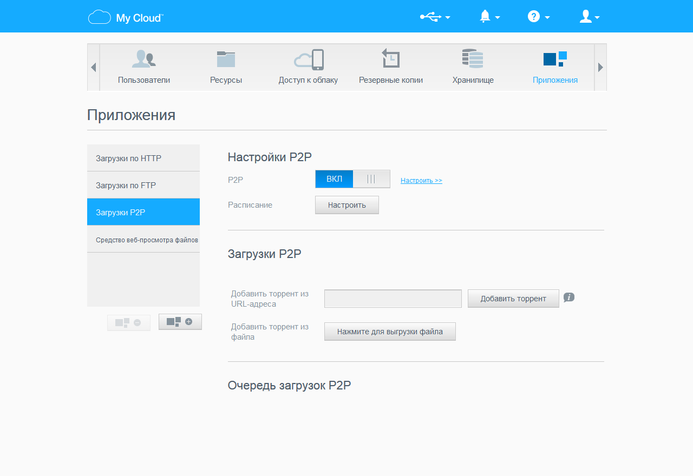Screen dimensions: 693x476
Task: Select Загрузки по HTTP in sidebar
Action: pyautogui.click(x=143, y=158)
